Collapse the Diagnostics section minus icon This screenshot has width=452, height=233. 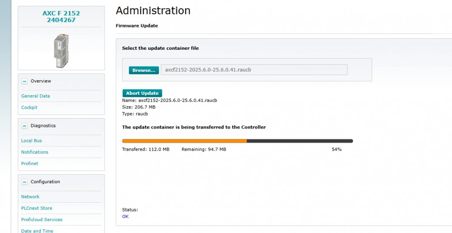25,126
